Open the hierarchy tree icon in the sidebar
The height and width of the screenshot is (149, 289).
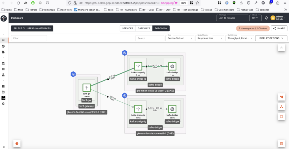point(3,75)
